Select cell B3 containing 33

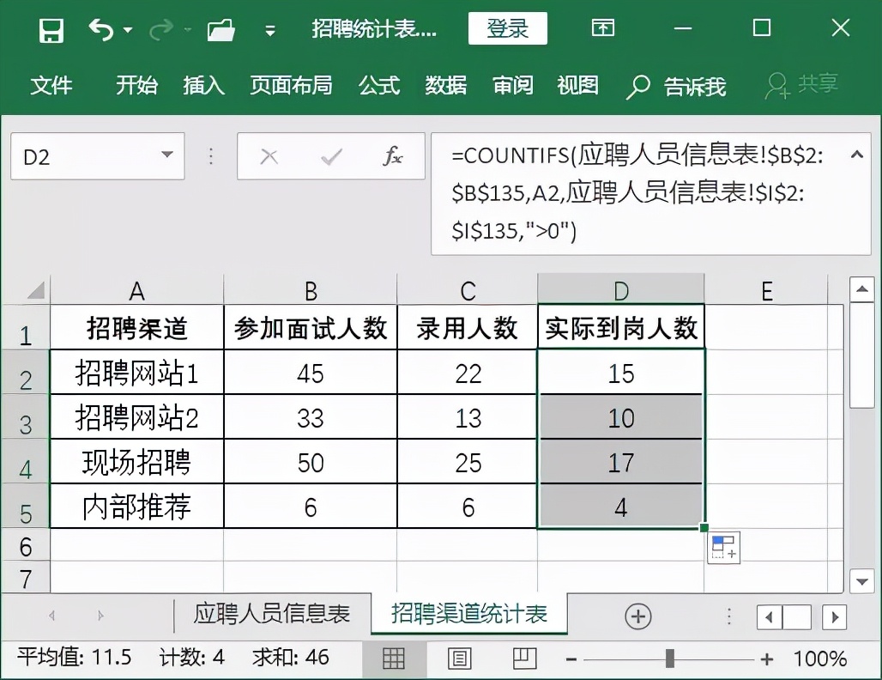310,416
